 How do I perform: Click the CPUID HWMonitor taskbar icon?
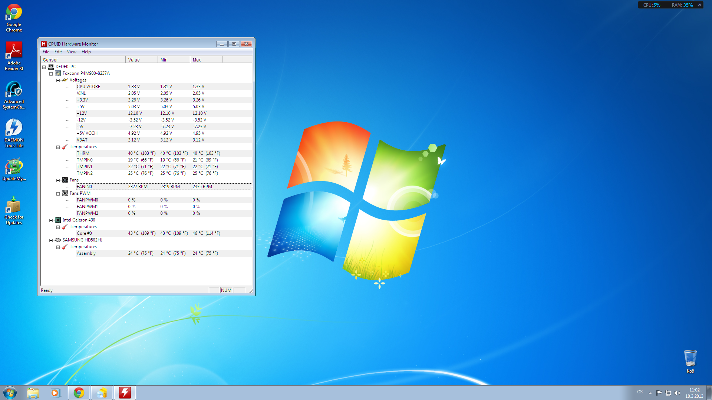(125, 393)
